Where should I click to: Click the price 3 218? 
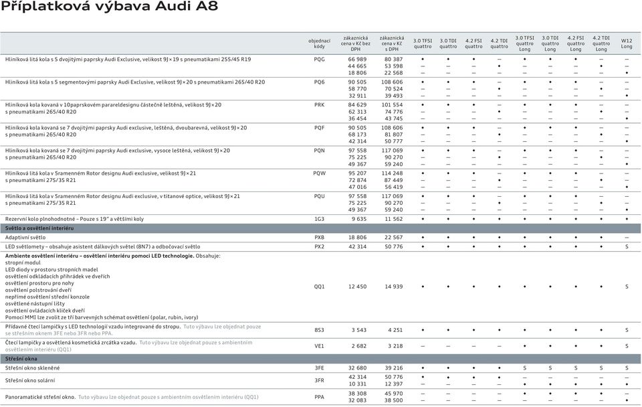pyautogui.click(x=395, y=346)
